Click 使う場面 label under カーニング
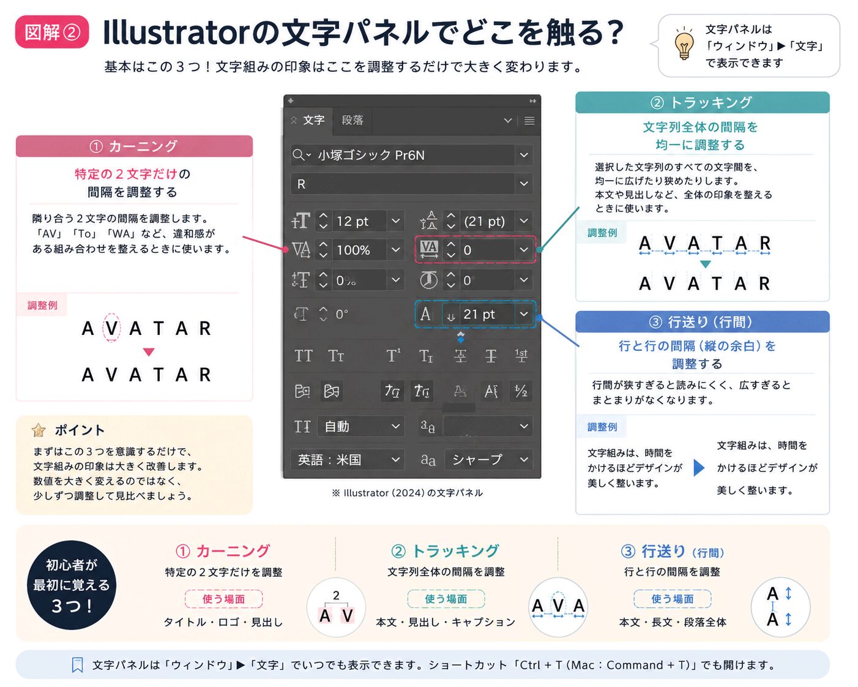 click(x=223, y=599)
